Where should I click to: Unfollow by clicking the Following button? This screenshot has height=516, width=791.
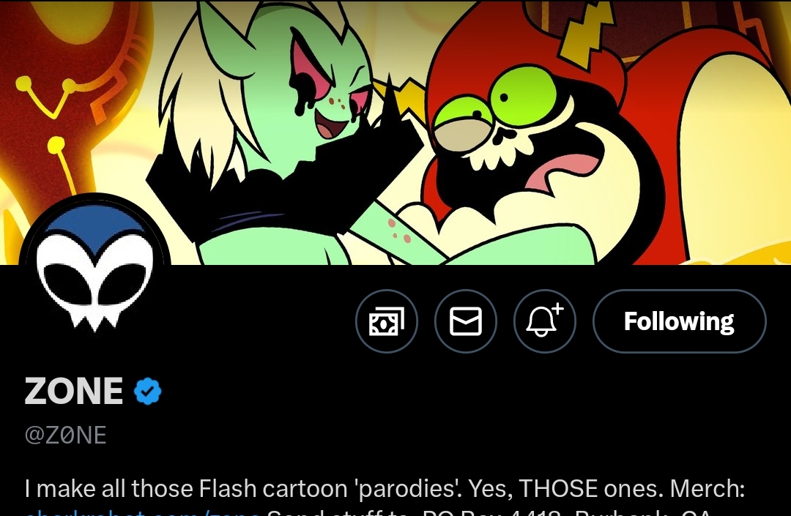pos(679,321)
